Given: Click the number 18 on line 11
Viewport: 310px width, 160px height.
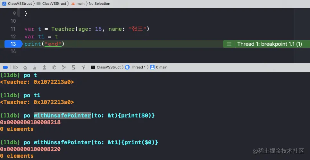Looking at the screenshot, I should point(98,29).
